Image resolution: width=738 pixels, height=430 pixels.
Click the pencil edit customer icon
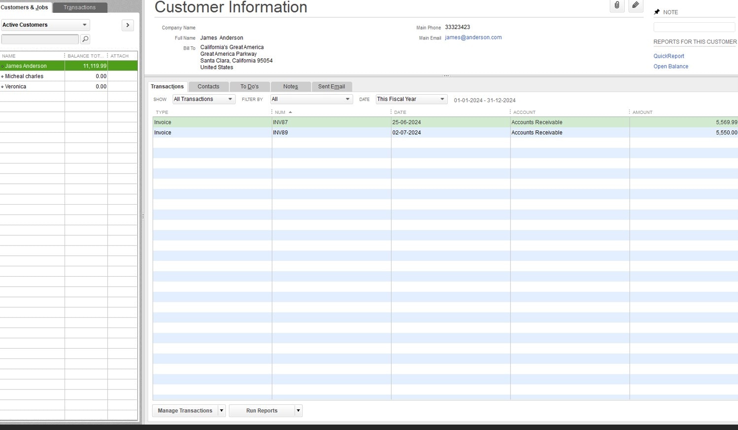pos(636,5)
